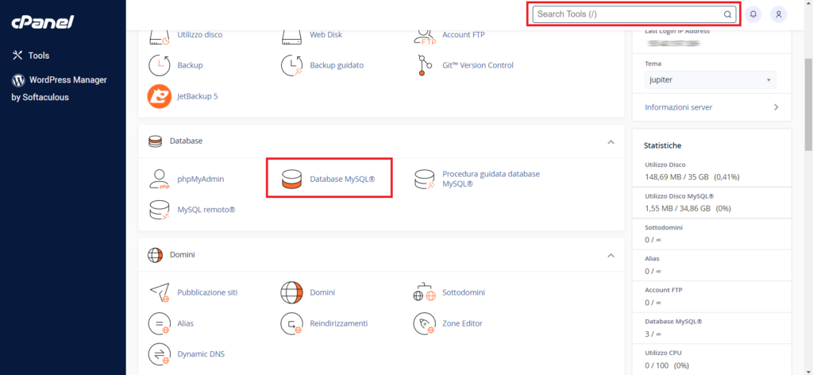Open the Git™ Version Control link
Screen dimensions: 813x375
[477, 65]
